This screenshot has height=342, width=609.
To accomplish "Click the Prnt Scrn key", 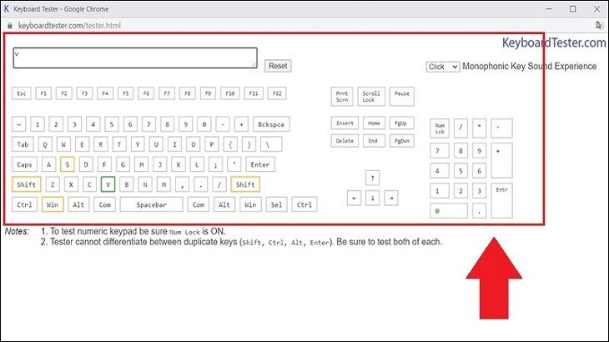I will [x=342, y=97].
